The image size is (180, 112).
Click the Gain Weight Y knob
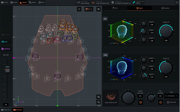(x=144, y=32)
